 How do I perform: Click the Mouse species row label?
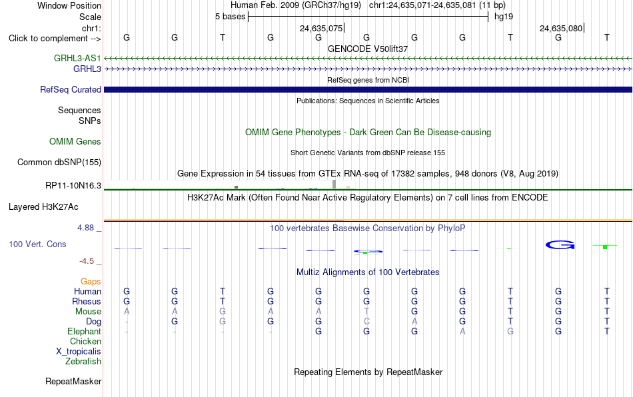(88, 312)
